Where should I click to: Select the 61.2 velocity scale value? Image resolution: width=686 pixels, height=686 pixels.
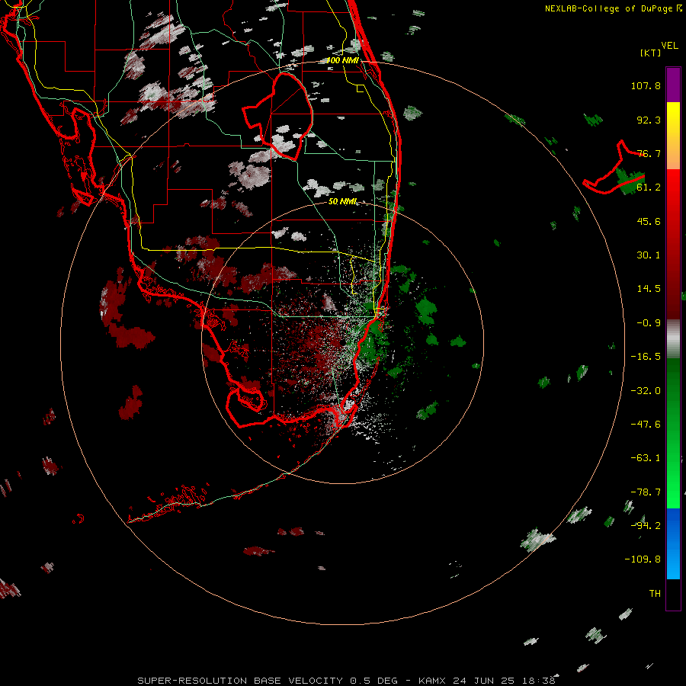pos(649,188)
